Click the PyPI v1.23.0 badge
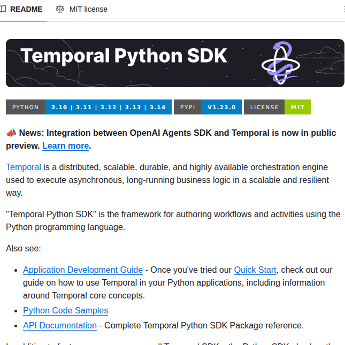The height and width of the screenshot is (345, 345). (208, 107)
